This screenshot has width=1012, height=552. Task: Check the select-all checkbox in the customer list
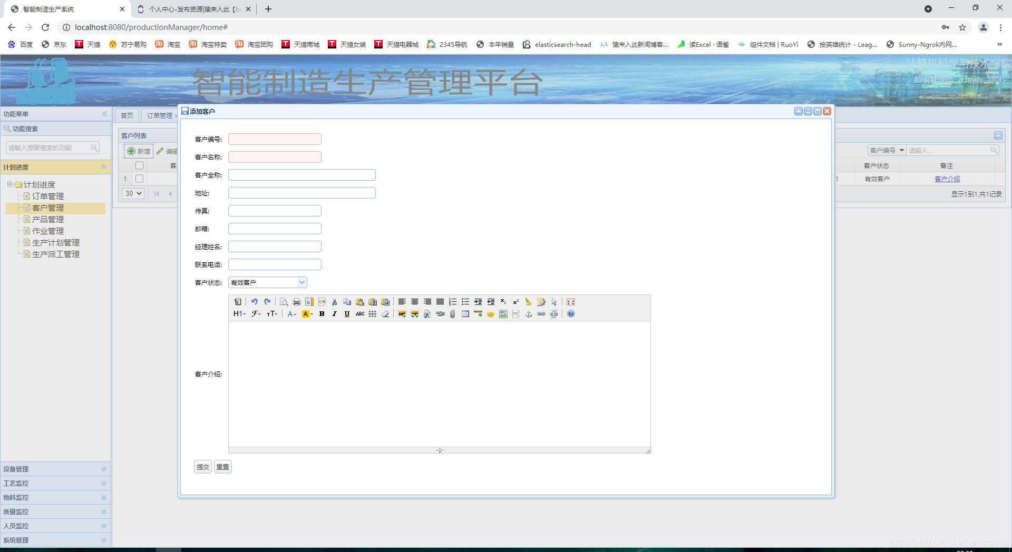[x=139, y=165]
